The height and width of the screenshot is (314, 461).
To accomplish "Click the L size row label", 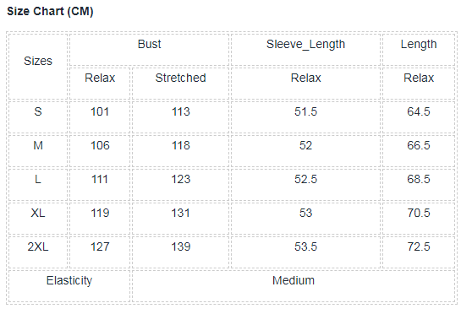I will tap(38, 179).
